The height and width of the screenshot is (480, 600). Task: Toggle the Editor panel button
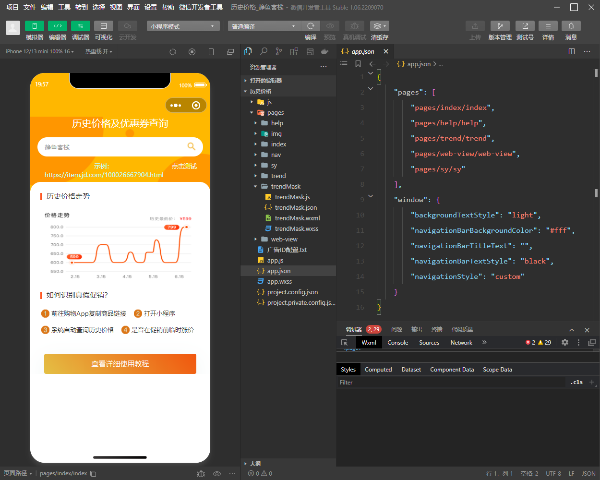pos(58,26)
